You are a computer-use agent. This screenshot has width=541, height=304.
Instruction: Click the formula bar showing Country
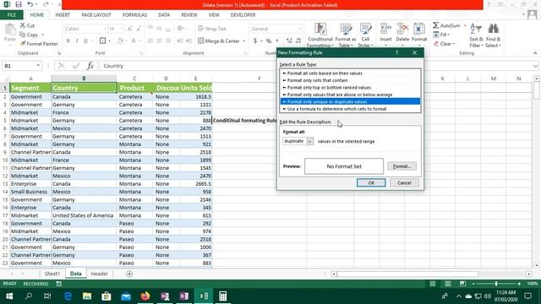point(315,66)
